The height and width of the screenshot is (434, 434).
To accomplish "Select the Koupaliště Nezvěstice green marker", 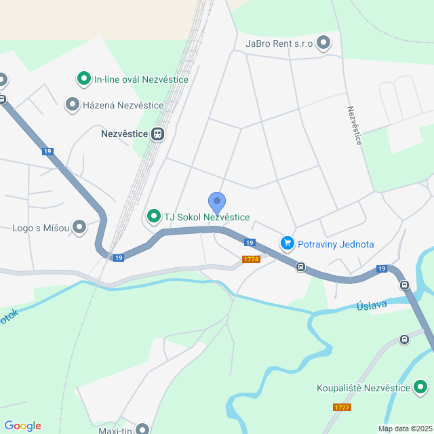I will click(420, 387).
